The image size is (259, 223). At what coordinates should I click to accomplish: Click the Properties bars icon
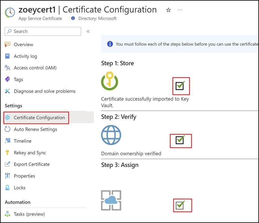point(8,176)
